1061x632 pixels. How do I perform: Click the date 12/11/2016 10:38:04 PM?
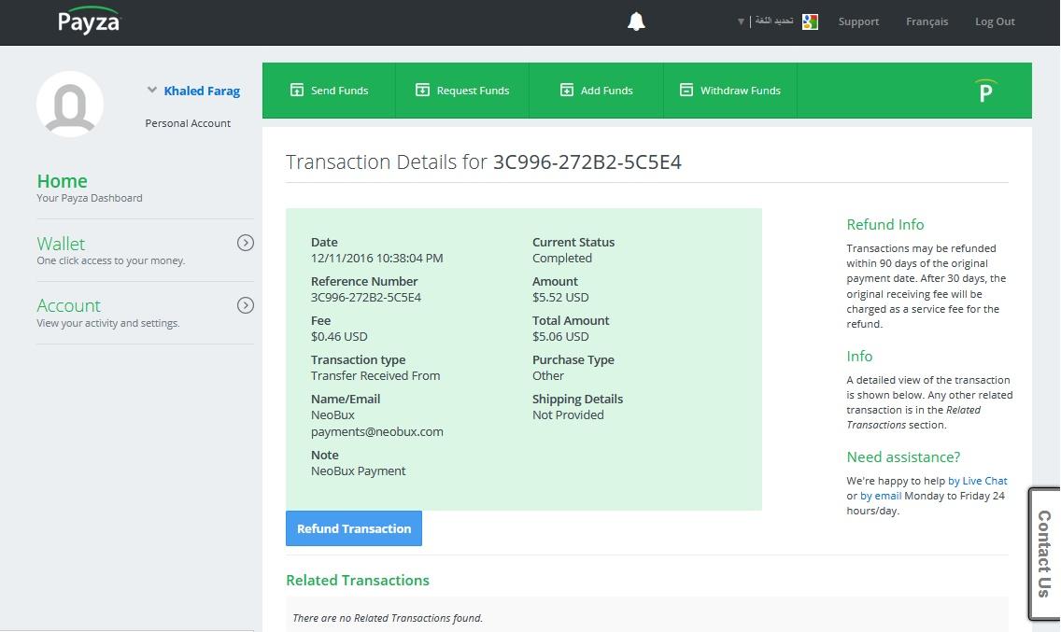(x=377, y=258)
